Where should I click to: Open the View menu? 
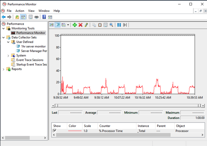[x=31, y=11]
